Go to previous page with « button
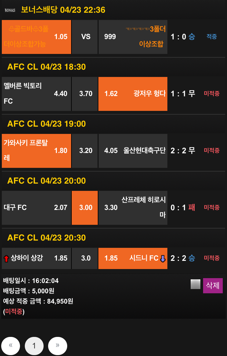Image resolution: width=227 pixels, height=356 pixels. pos(11,346)
